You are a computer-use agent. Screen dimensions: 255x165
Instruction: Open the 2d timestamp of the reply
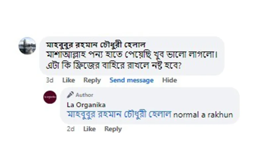click(x=70, y=129)
